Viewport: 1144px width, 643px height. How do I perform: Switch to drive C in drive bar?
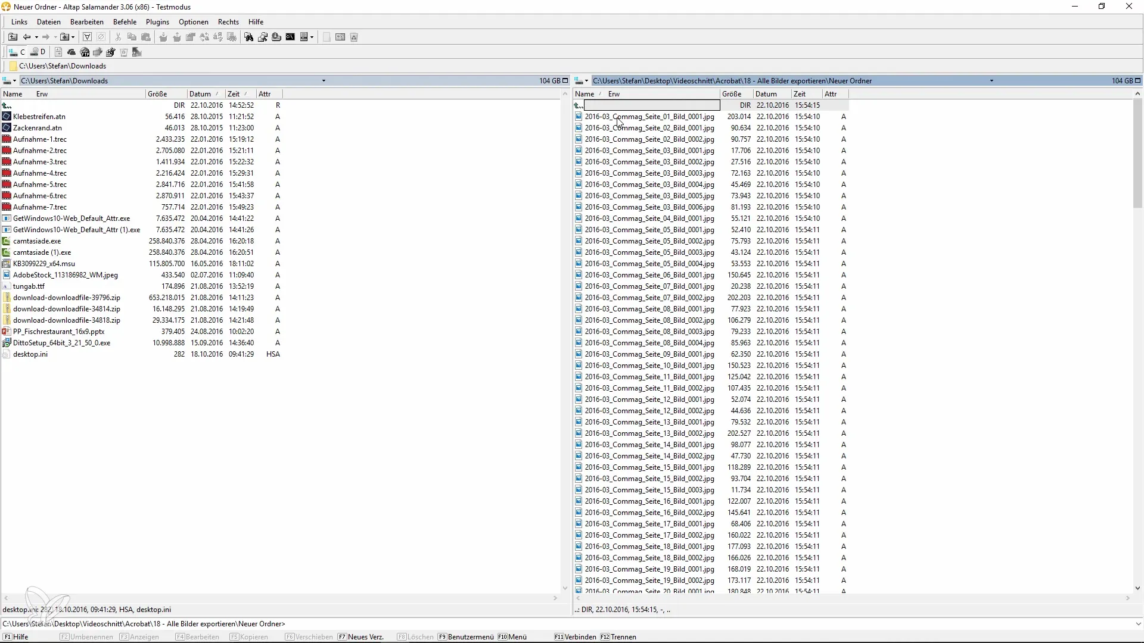point(17,52)
